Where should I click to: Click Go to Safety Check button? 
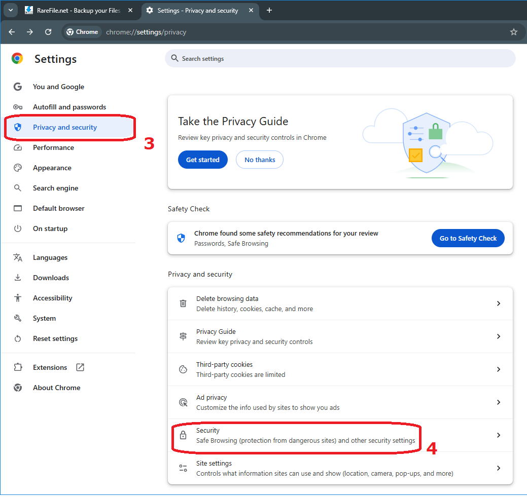pos(468,238)
